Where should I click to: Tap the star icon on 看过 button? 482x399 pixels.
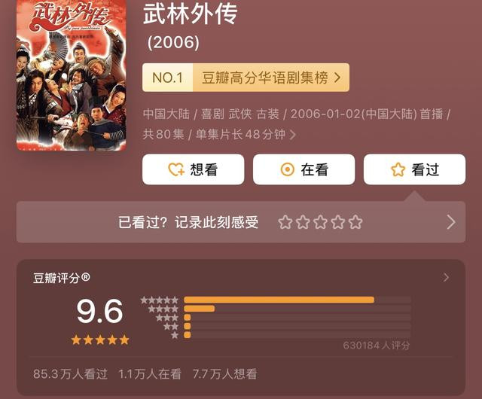[x=398, y=169]
